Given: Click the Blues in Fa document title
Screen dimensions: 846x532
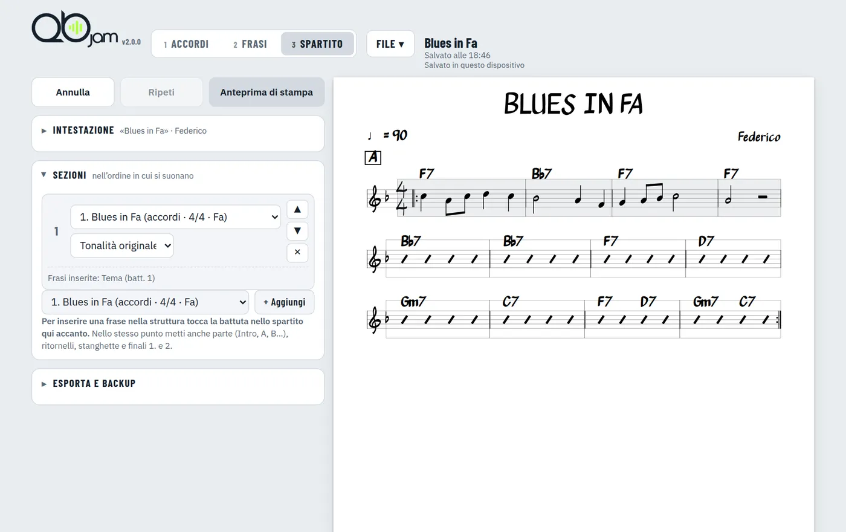Looking at the screenshot, I should tap(451, 43).
